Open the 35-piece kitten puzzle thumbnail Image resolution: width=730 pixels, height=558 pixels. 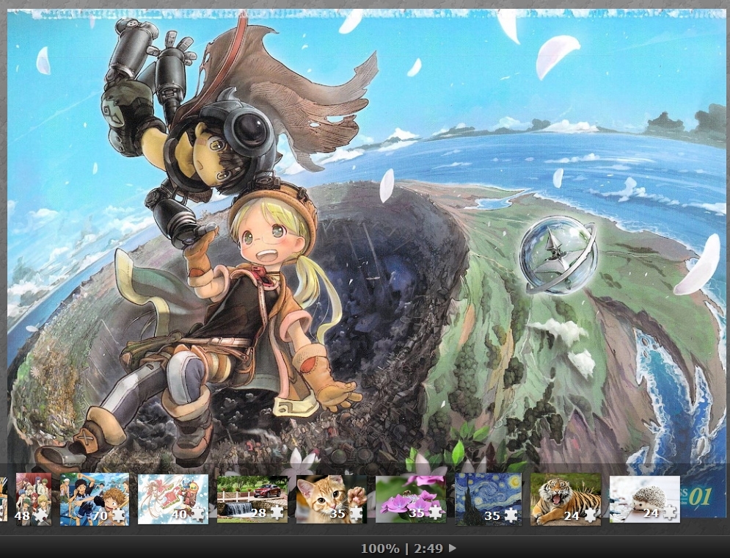click(332, 499)
